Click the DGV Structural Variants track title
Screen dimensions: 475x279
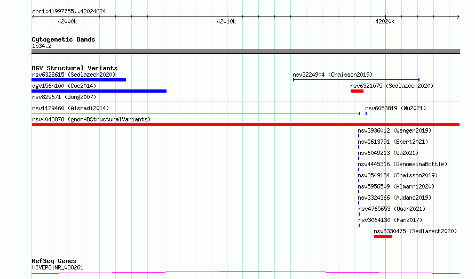pyautogui.click(x=75, y=68)
